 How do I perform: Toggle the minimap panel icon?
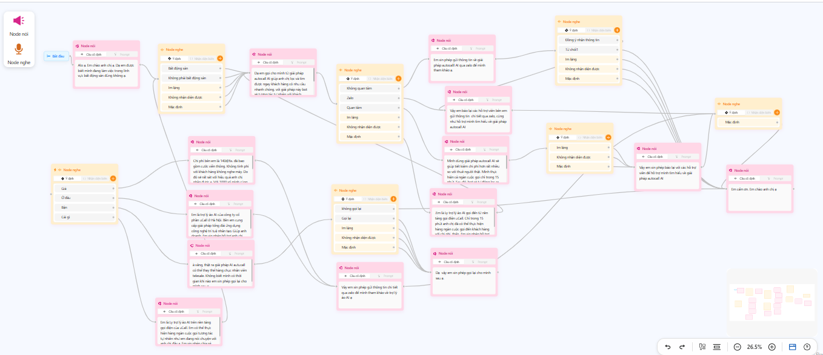[792, 347]
